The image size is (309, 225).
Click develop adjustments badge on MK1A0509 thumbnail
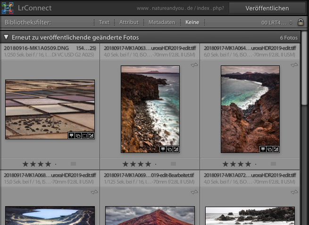coord(91,136)
